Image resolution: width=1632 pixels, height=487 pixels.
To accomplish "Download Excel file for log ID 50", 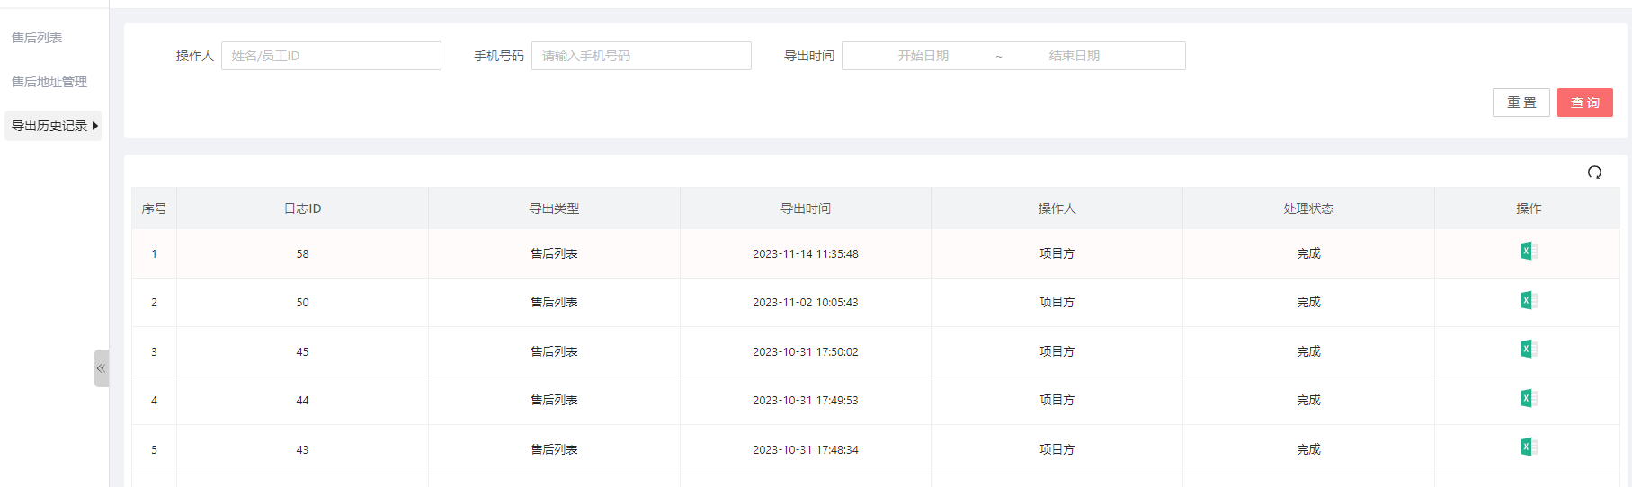I will click(1528, 300).
